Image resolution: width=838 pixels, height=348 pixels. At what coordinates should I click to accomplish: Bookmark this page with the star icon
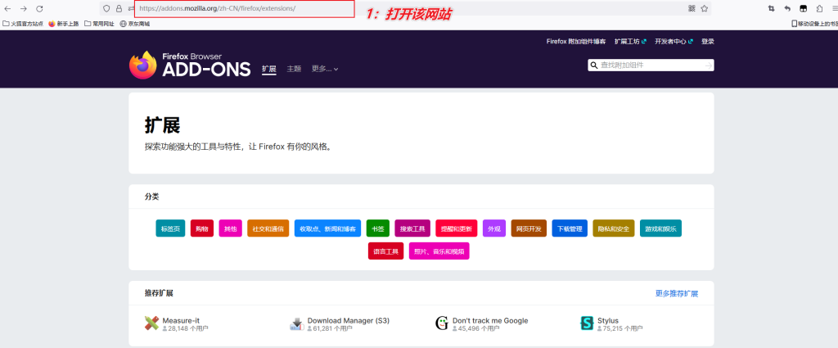tap(705, 8)
